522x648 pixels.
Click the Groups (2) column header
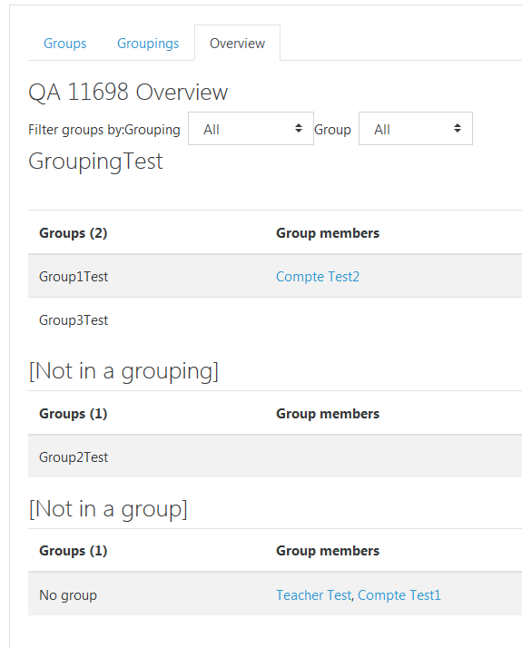74,233
